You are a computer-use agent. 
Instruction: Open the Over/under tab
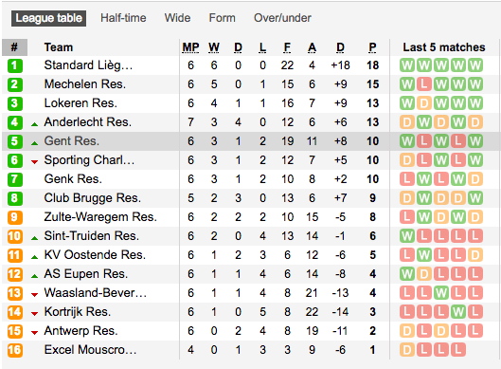click(x=282, y=18)
